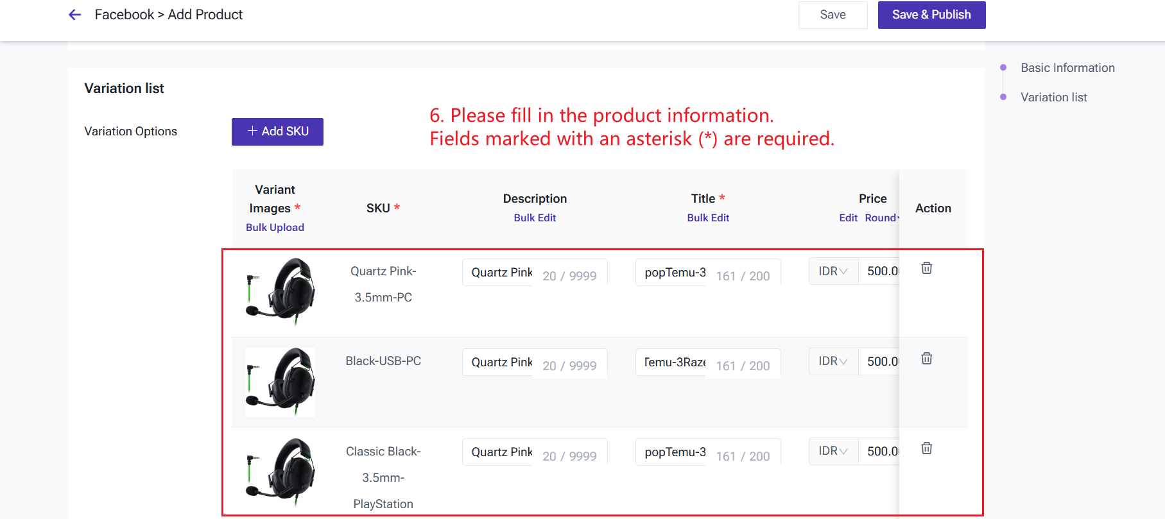This screenshot has width=1165, height=519.
Task: Expand the Round dropdown under Price
Action: point(882,218)
